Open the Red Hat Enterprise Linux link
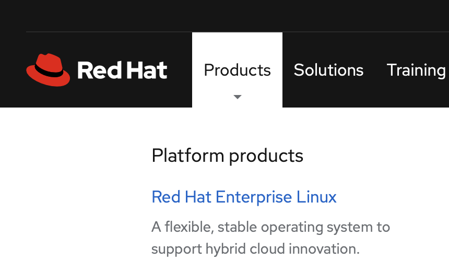This screenshot has height=261, width=449. tap(244, 197)
